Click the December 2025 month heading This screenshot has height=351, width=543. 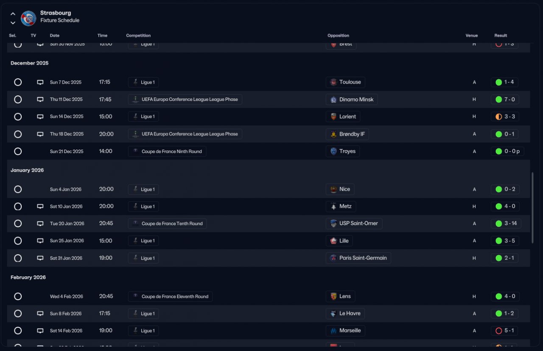(x=30, y=63)
